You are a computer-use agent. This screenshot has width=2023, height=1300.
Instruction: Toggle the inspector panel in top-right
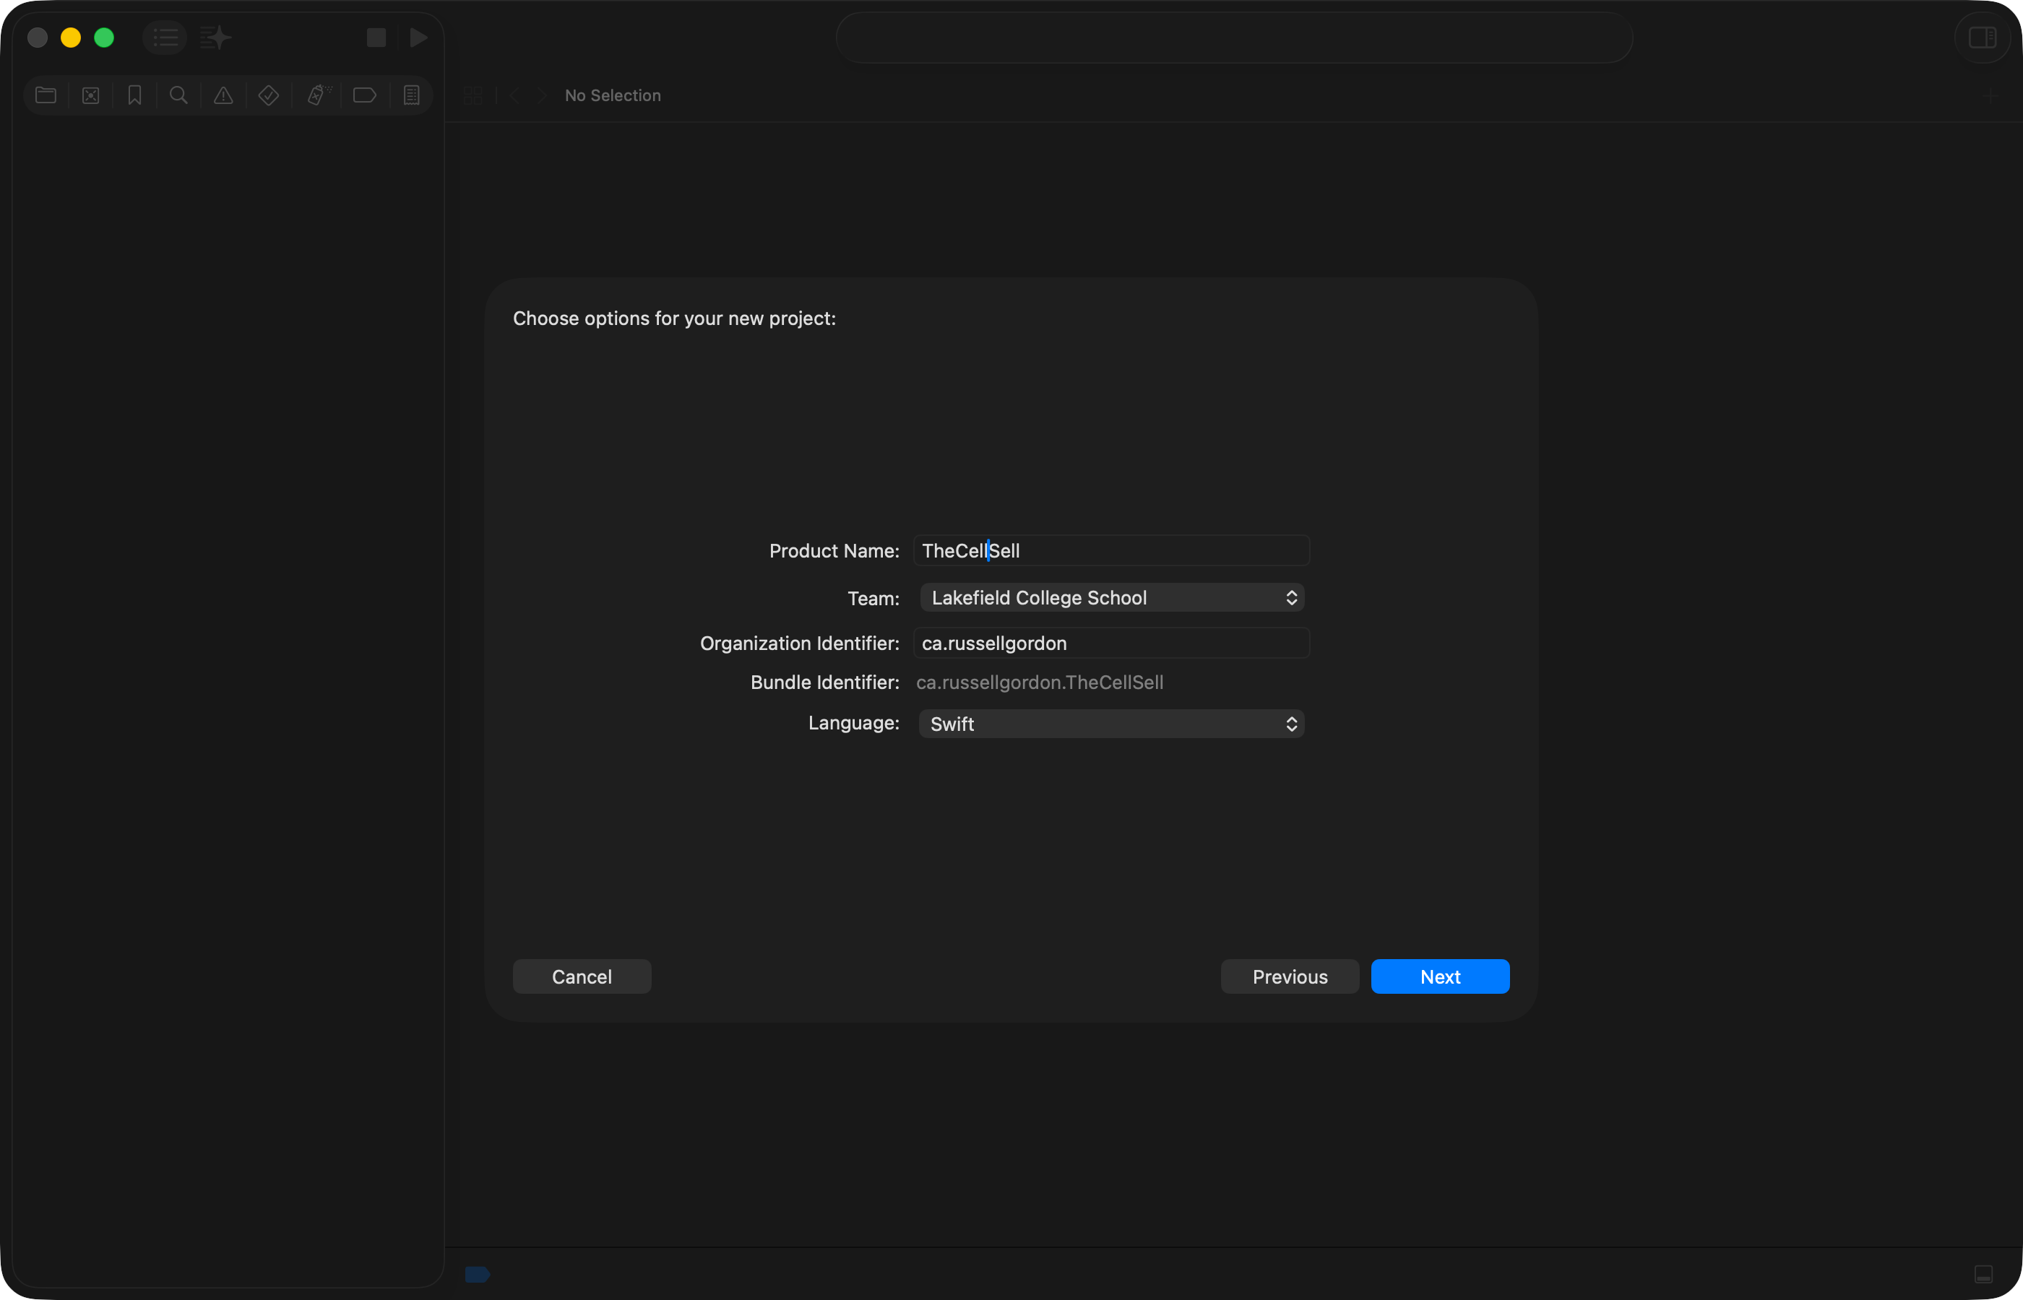pyautogui.click(x=1982, y=37)
